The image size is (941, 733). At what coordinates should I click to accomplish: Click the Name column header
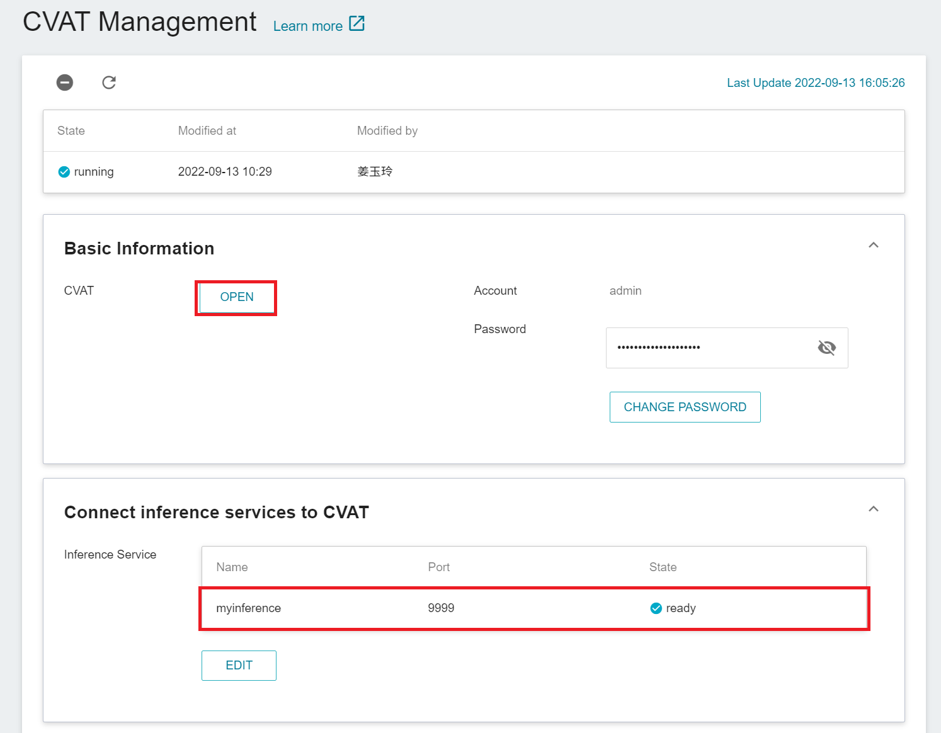point(232,567)
